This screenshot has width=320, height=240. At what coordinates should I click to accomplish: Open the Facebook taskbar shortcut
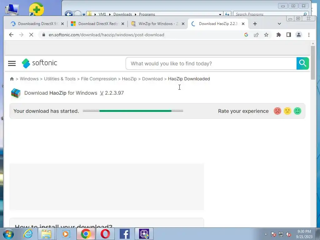pos(124,234)
